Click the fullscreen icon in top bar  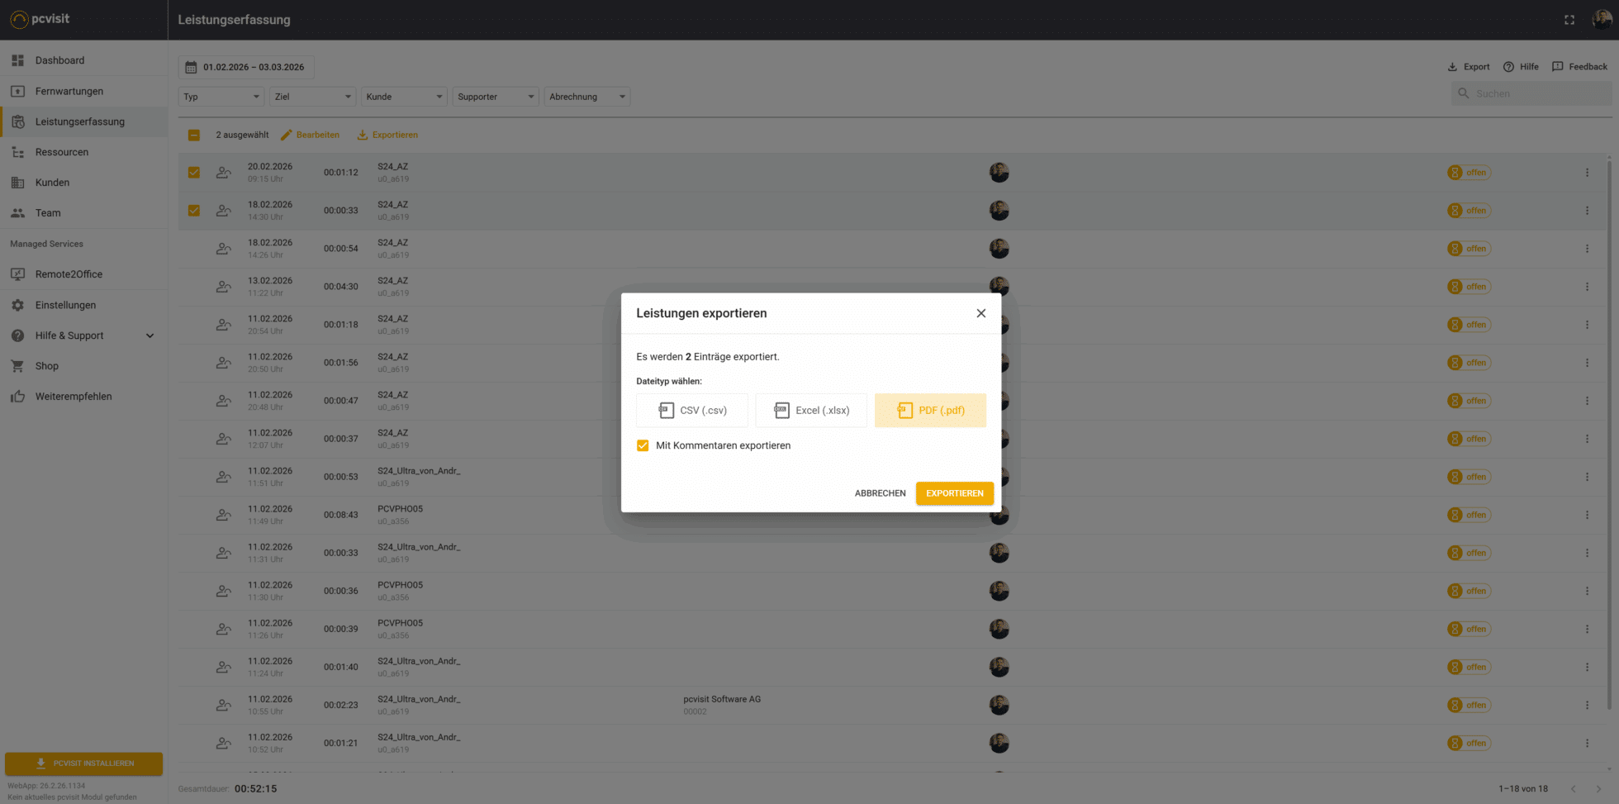point(1569,20)
